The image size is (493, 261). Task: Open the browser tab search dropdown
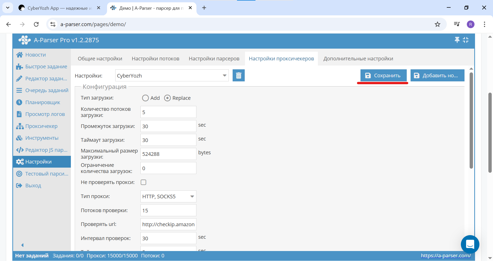pos(8,8)
